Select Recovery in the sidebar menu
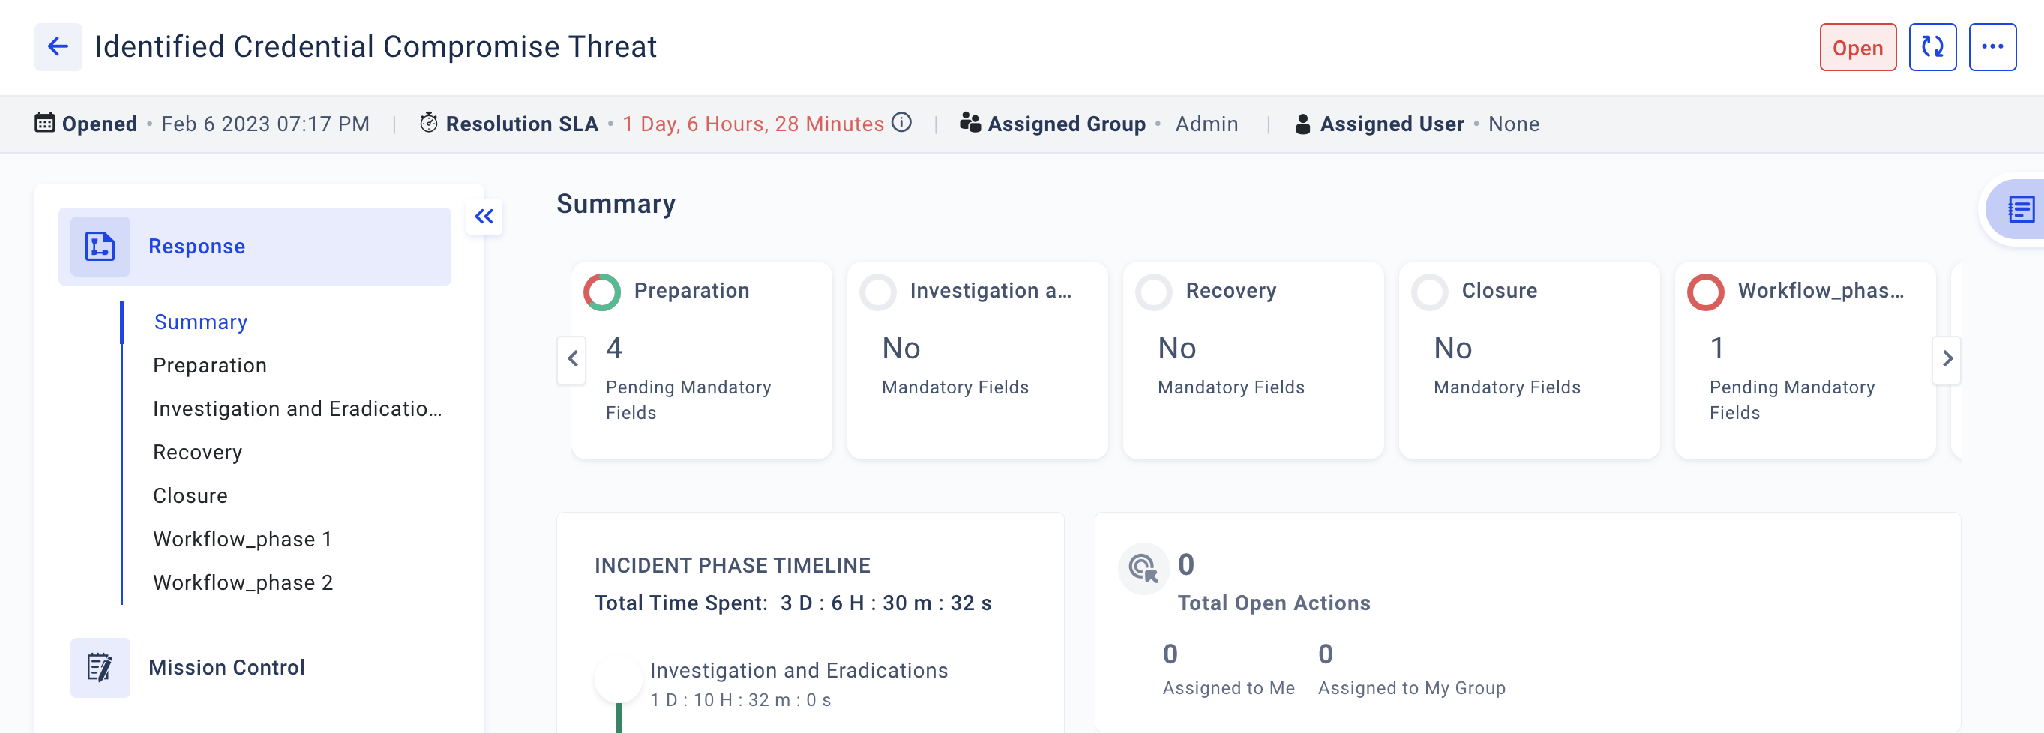2044x733 pixels. coord(197,452)
